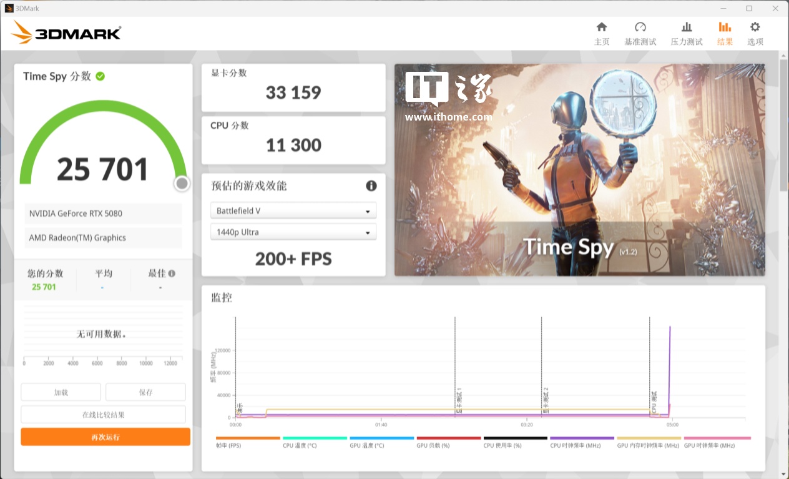Minimize the 3DMark window
This screenshot has height=479, width=789.
[723, 8]
